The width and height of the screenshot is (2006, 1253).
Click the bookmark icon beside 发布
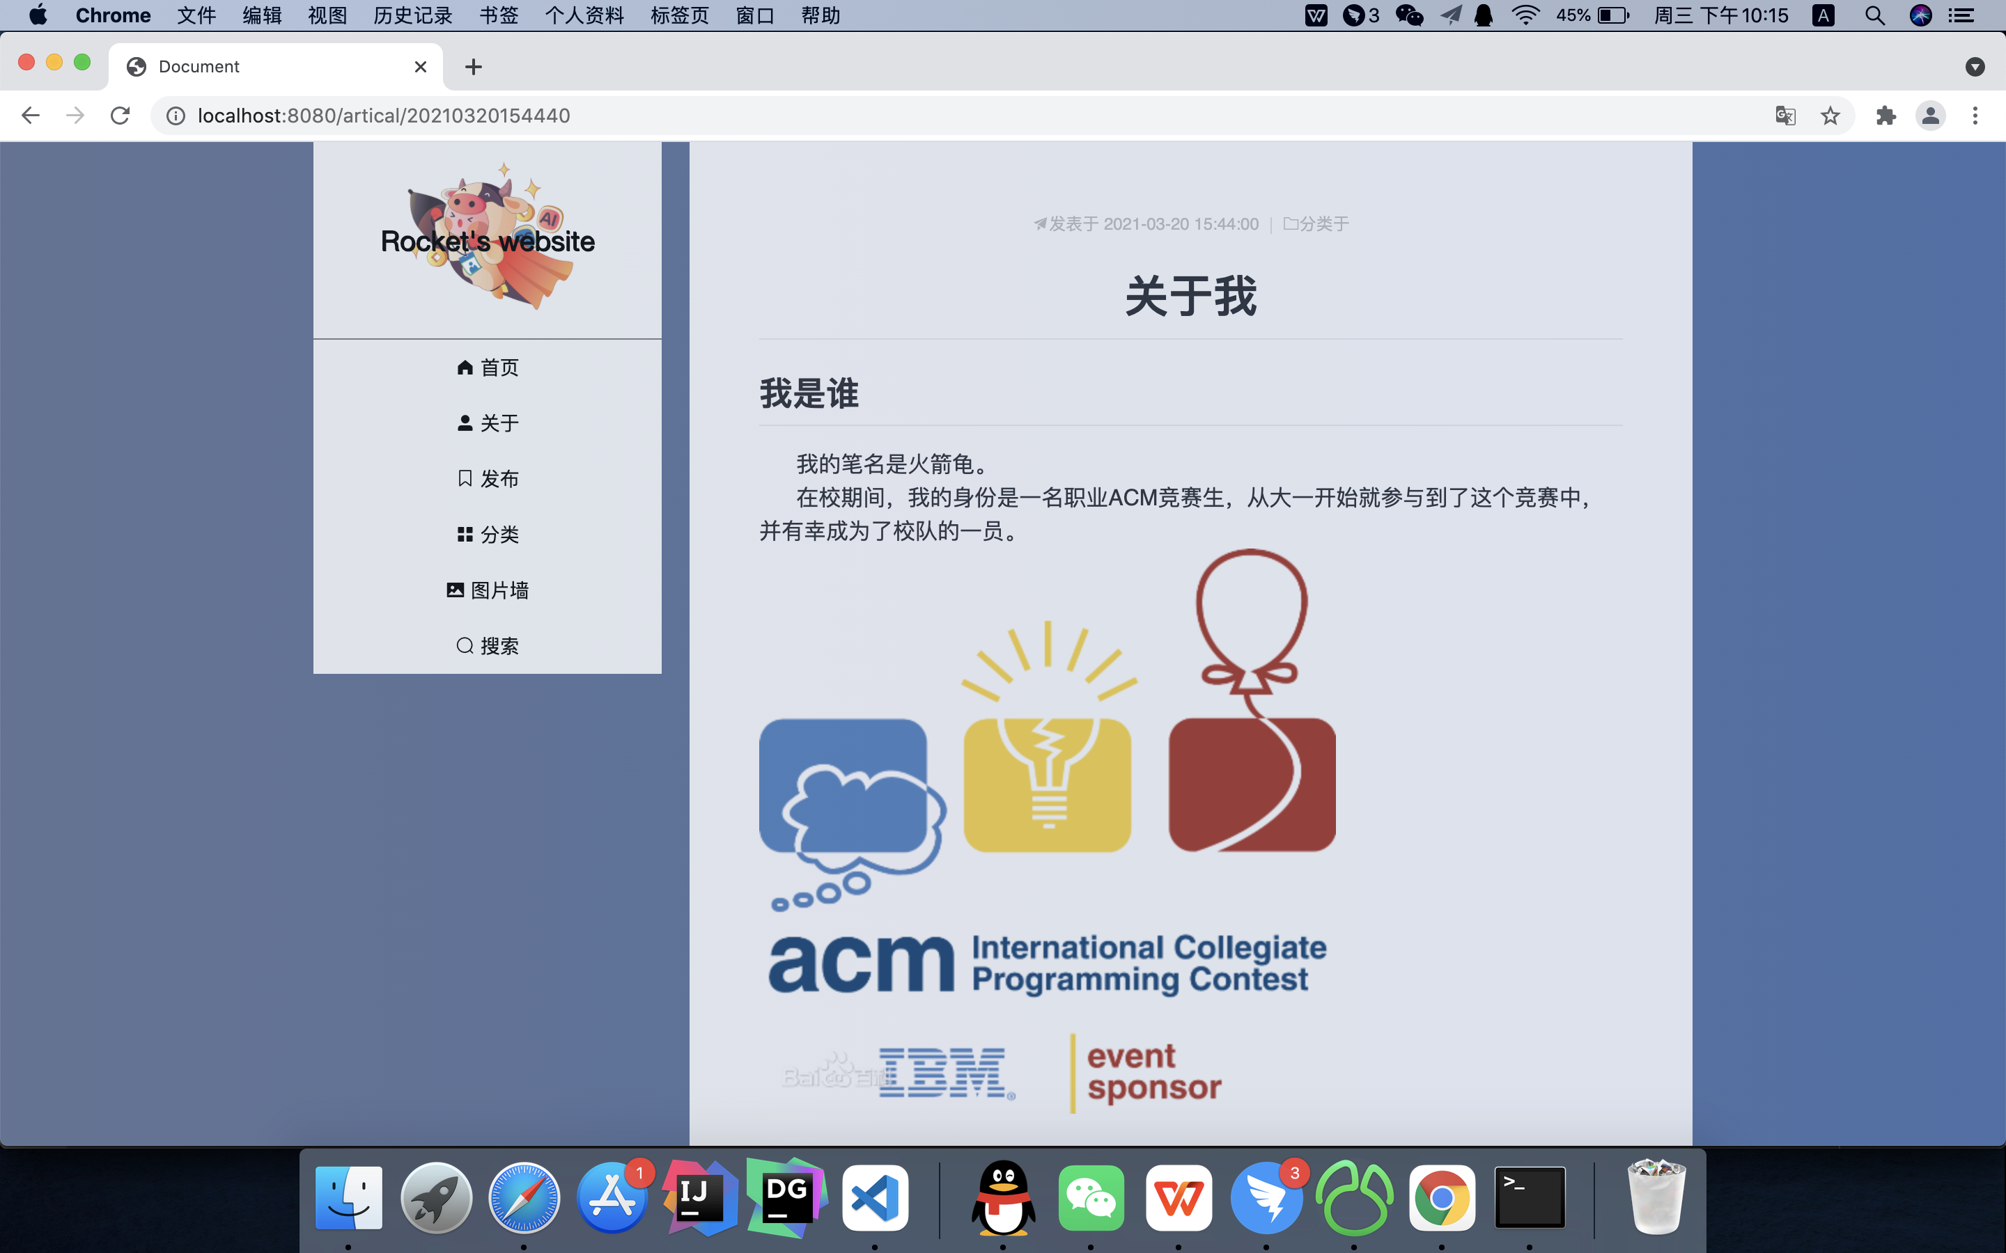pyautogui.click(x=465, y=478)
